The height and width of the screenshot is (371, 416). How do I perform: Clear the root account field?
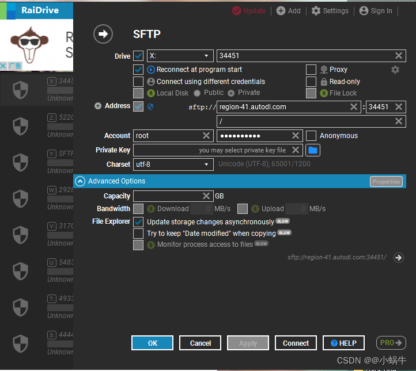tap(206, 136)
